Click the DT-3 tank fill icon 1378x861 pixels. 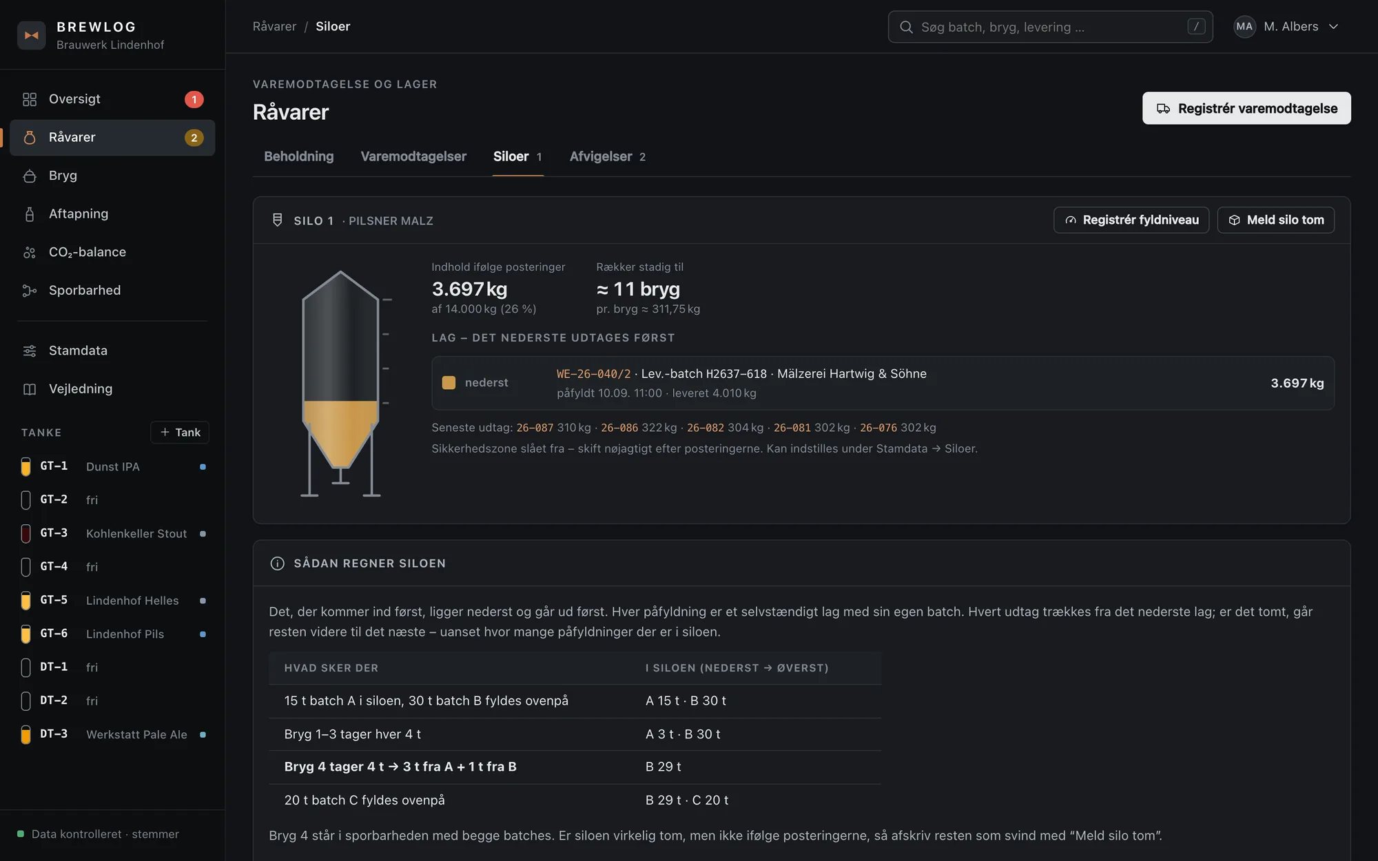coord(26,734)
